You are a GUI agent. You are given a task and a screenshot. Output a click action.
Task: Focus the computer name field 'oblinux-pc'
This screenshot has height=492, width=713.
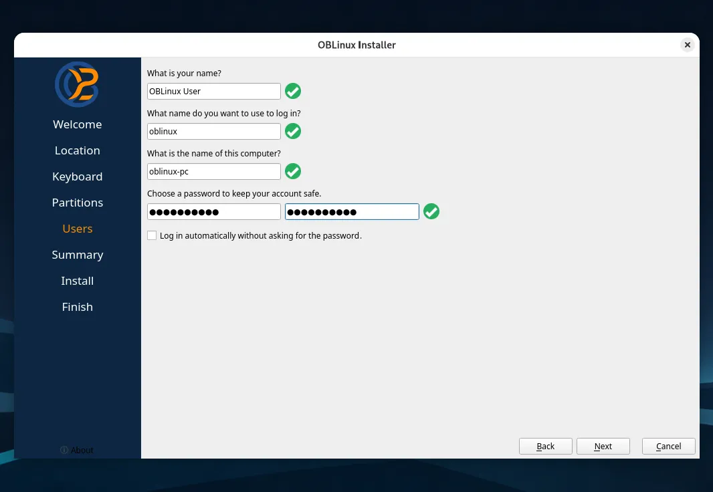(x=214, y=171)
